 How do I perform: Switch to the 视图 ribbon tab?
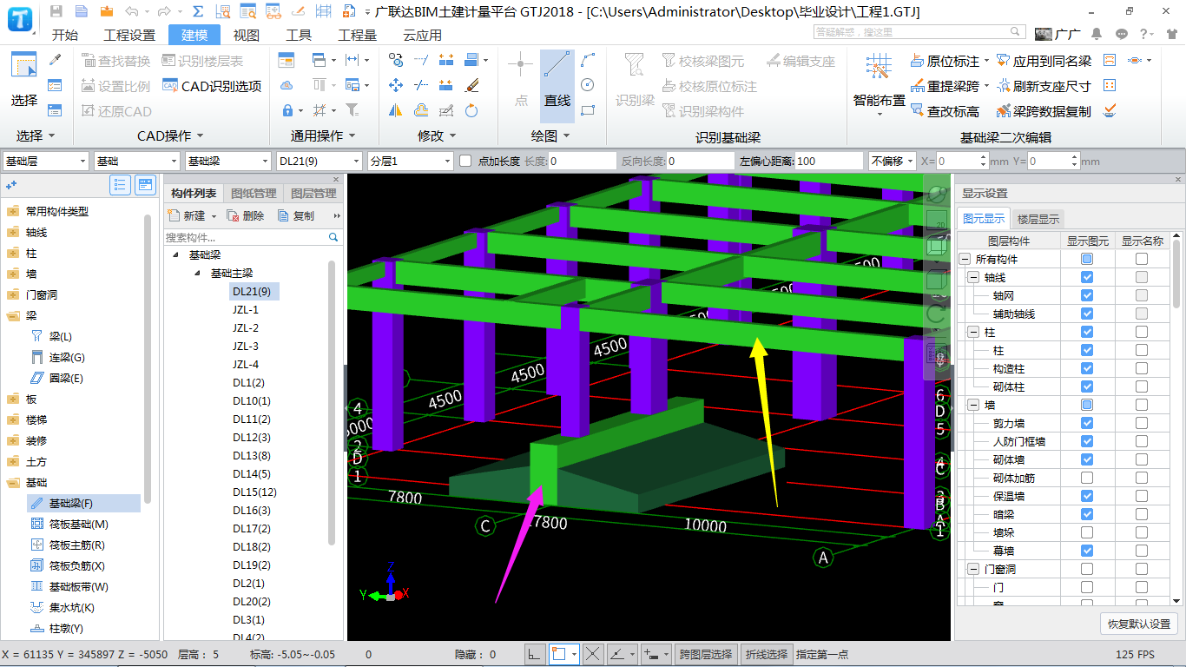click(247, 35)
